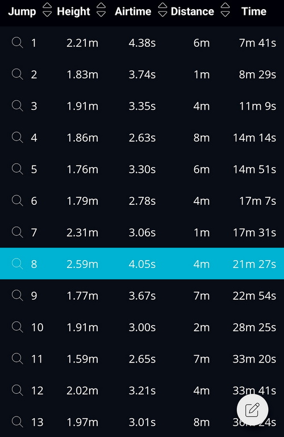Select the jump row timed 22m 54s
Image resolution: width=284 pixels, height=437 pixels.
pos(142,295)
